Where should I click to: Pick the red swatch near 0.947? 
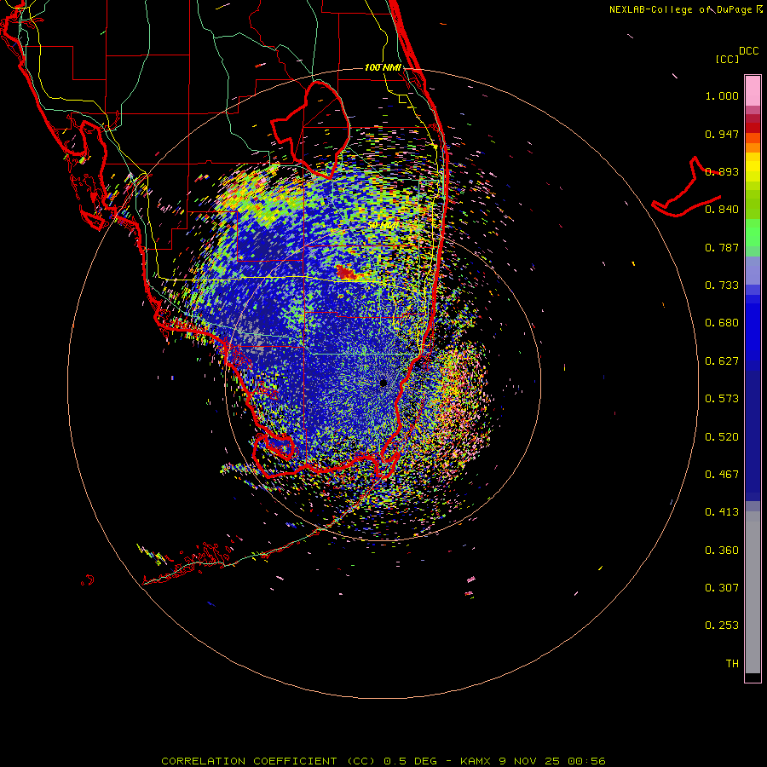[753, 128]
